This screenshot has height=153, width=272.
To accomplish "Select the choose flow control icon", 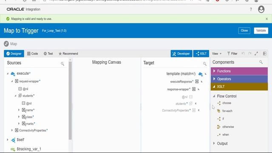I will coord(219,103).
